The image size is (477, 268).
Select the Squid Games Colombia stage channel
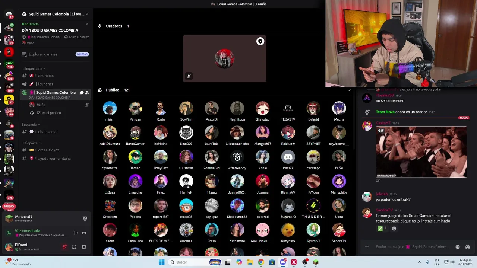[x=55, y=95]
